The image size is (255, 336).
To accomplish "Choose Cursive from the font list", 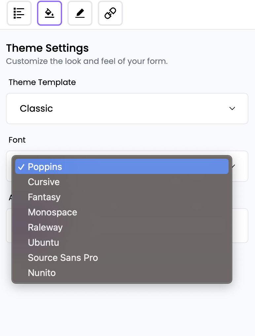I will [x=44, y=182].
